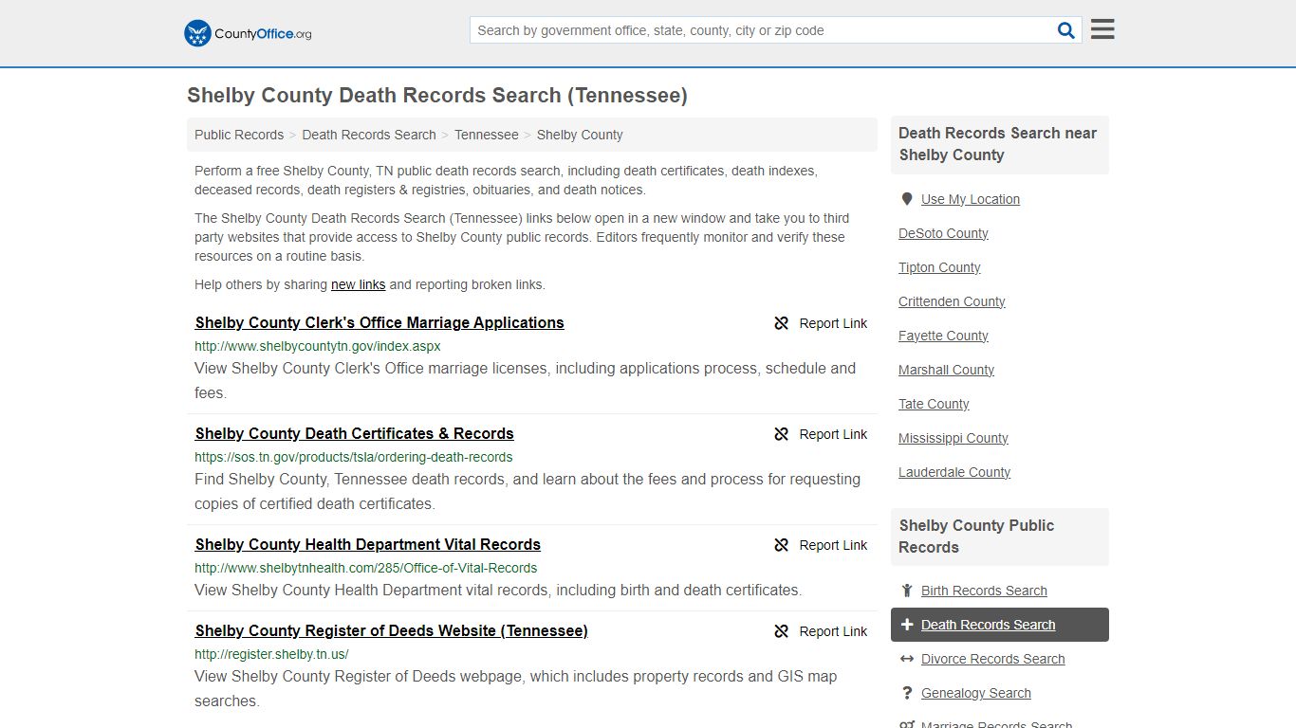1296x728 pixels.
Task: Open Shelby County Clerk's Office Marriage Applications
Action: 380,322
